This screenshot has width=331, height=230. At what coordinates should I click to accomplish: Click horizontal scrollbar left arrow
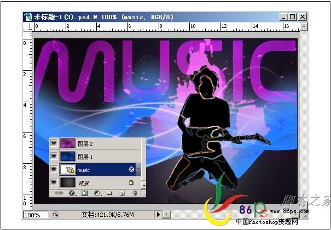[166, 215]
